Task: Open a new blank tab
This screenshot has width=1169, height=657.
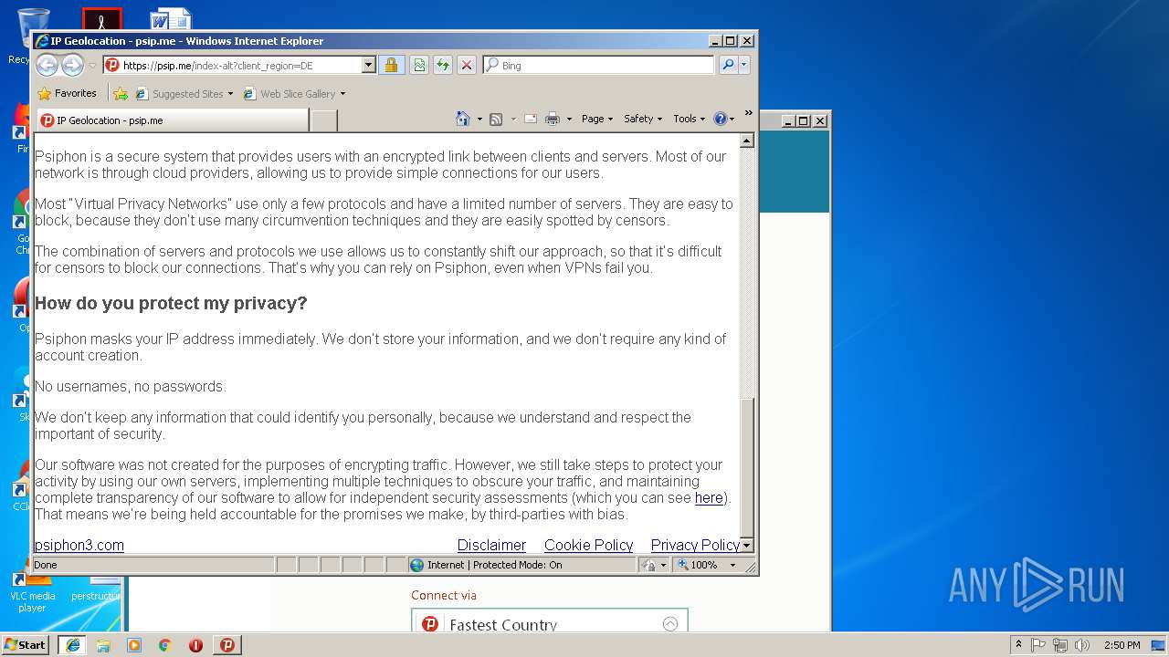Action: [324, 120]
